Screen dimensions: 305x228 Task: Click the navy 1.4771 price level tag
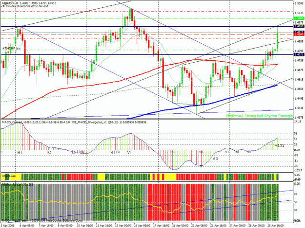pos(299,55)
